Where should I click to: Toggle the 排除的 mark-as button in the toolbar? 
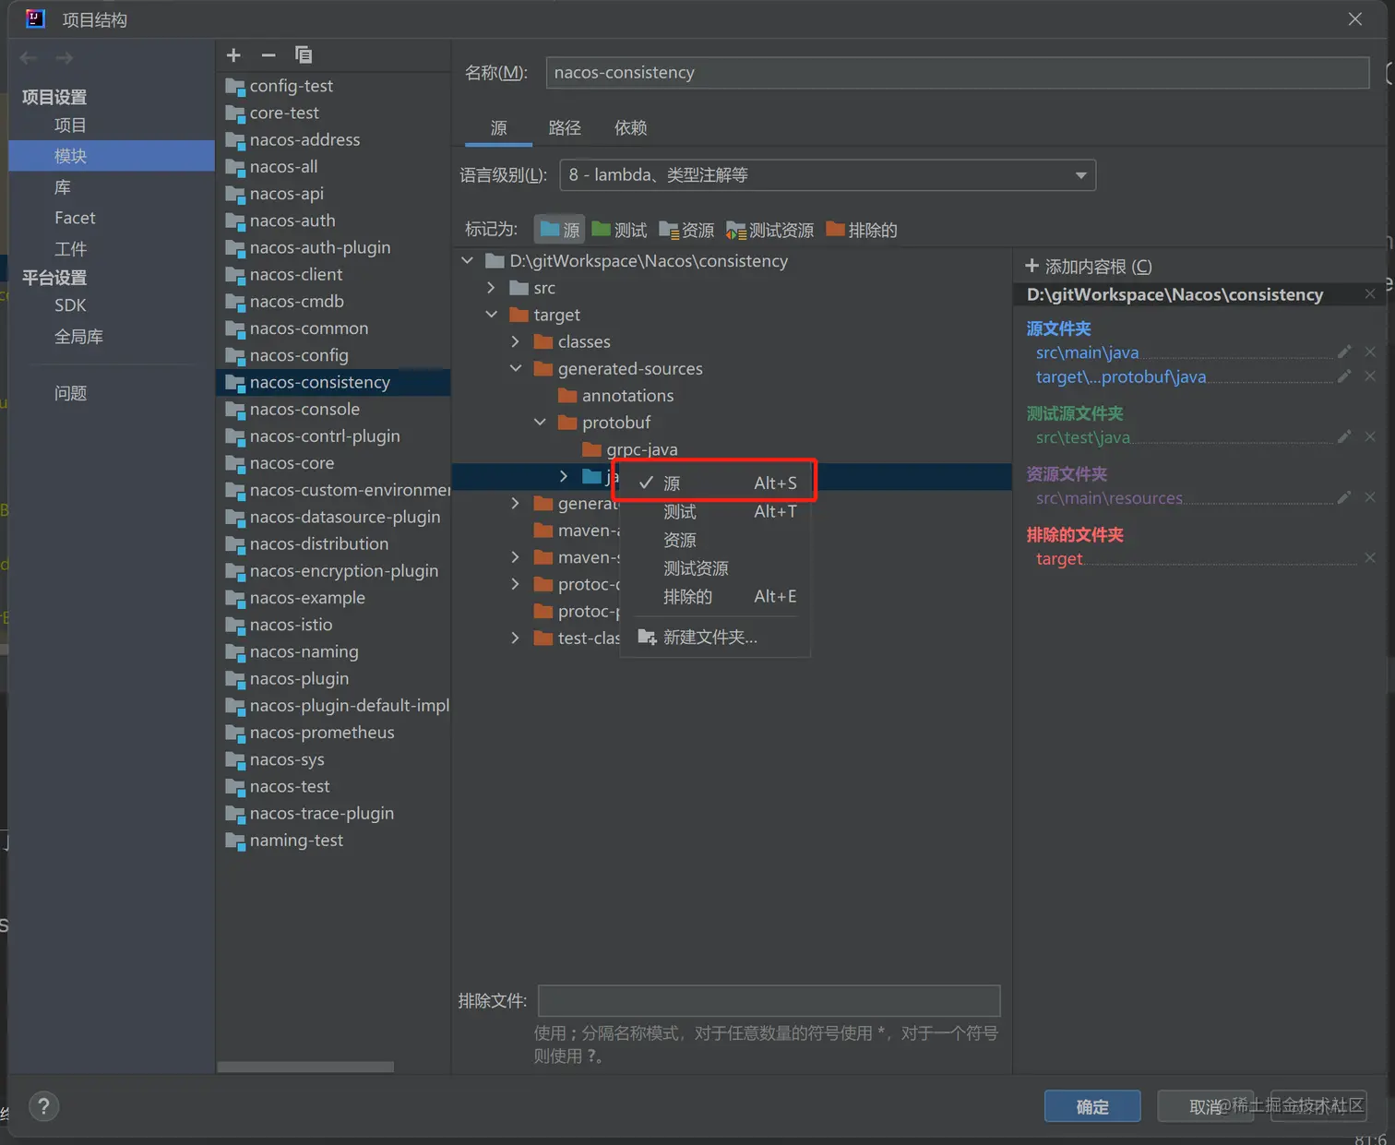point(862,230)
